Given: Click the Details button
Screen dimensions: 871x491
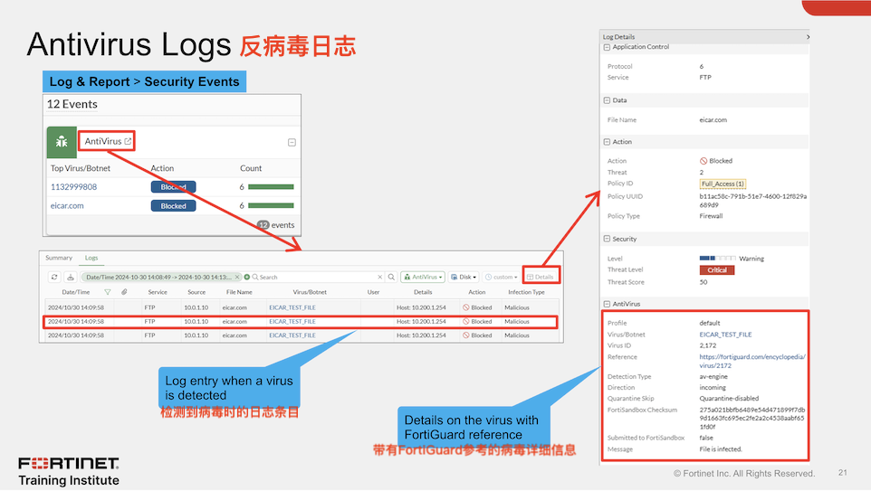Looking at the screenshot, I should coord(541,277).
